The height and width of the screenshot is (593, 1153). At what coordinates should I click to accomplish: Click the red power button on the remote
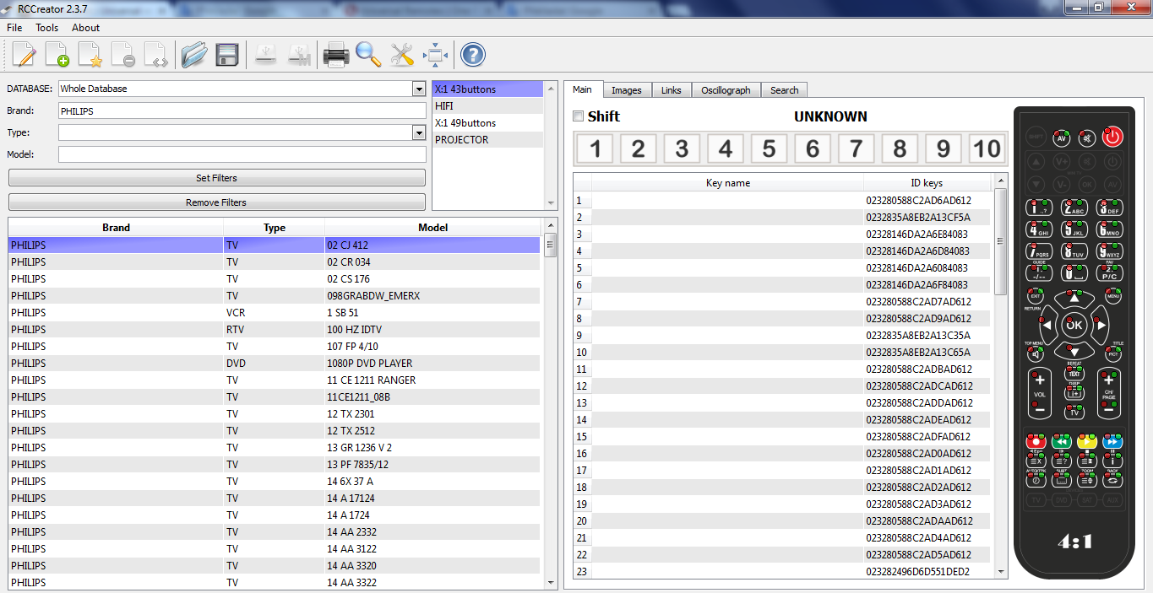click(1112, 136)
